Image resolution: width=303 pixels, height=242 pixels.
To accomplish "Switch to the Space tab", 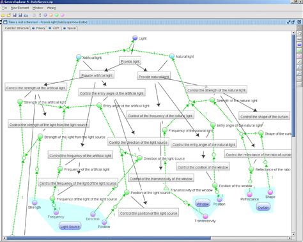I will coord(70,28).
